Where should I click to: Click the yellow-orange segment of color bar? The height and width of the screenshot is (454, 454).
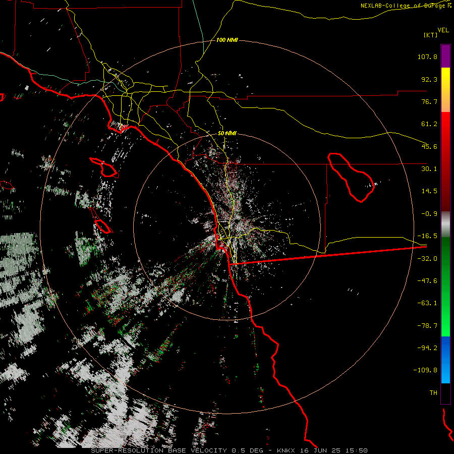point(445,90)
